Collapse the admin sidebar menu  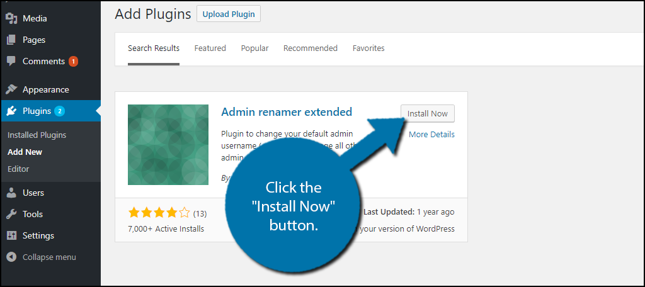[42, 257]
